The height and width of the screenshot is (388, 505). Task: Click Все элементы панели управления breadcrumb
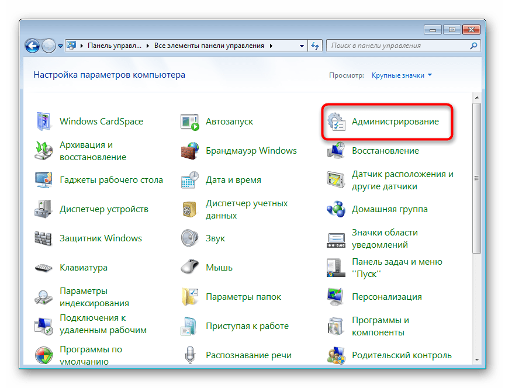click(x=209, y=46)
